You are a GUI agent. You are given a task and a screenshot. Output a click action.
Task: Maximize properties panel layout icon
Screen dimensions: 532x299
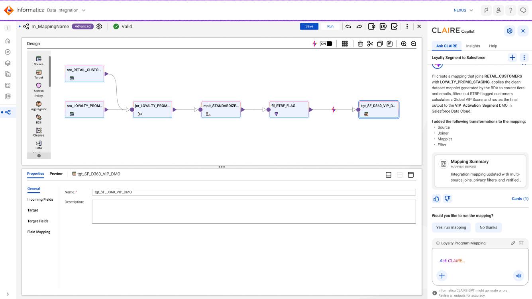tap(411, 174)
